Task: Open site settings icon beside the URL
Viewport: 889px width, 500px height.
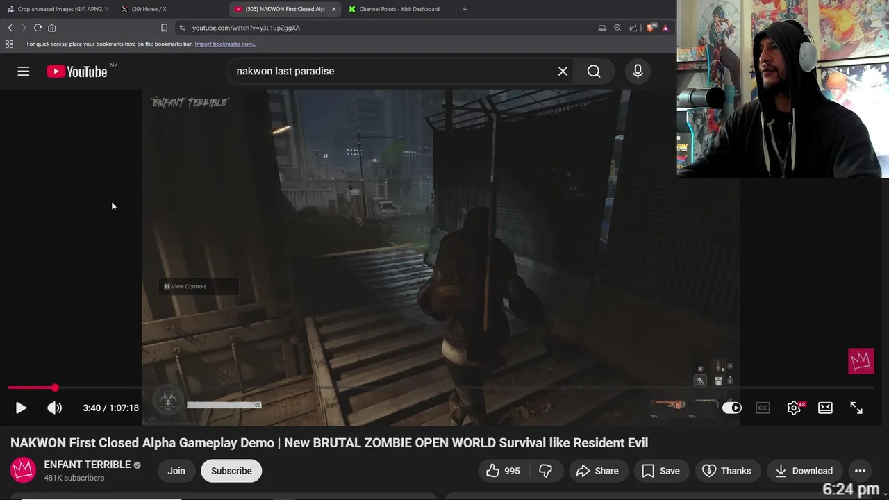Action: click(182, 28)
